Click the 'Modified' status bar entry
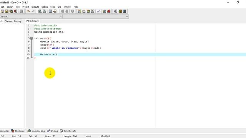This screenshot has height=138, width=246. point(105,136)
